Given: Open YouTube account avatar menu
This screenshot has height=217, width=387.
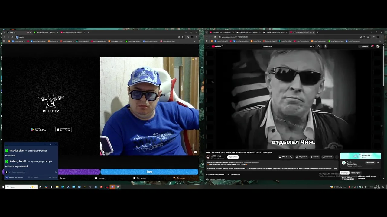Looking at the screenshot, I should pos(378,46).
